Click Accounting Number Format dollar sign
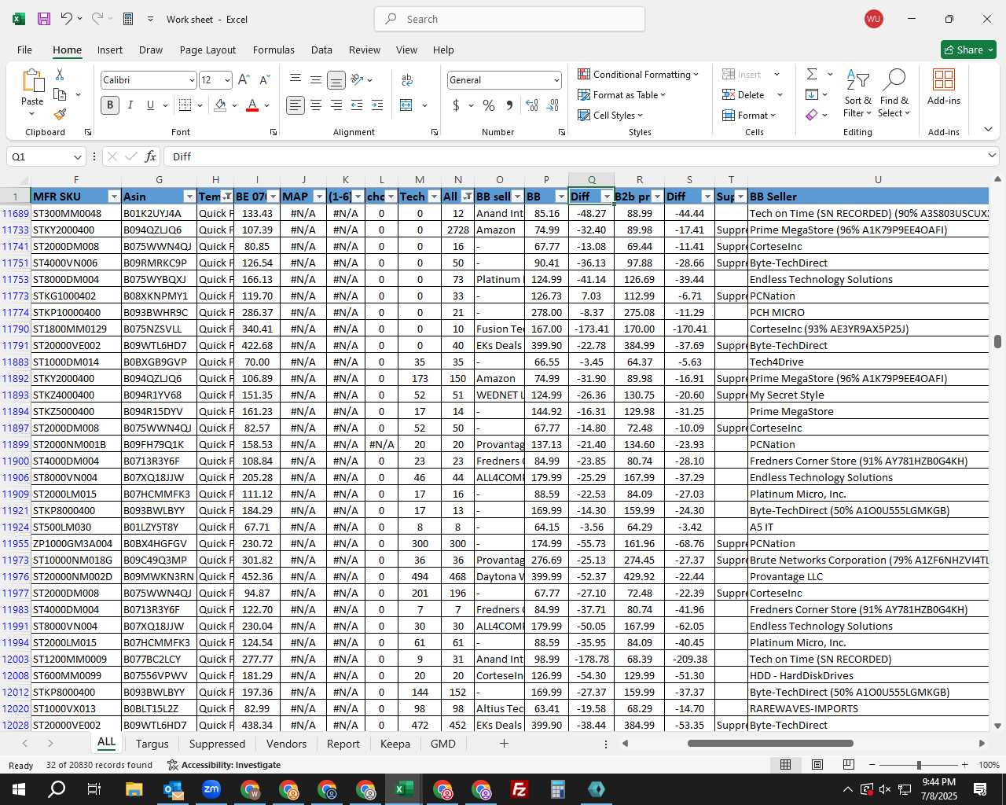Screen dimensions: 1006x805 pos(456,105)
